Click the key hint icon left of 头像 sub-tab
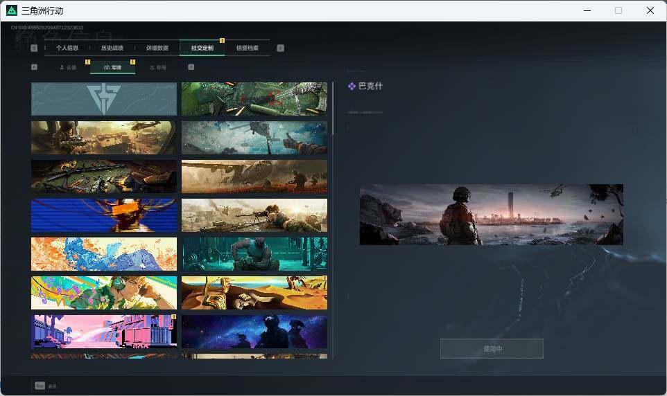 point(35,67)
